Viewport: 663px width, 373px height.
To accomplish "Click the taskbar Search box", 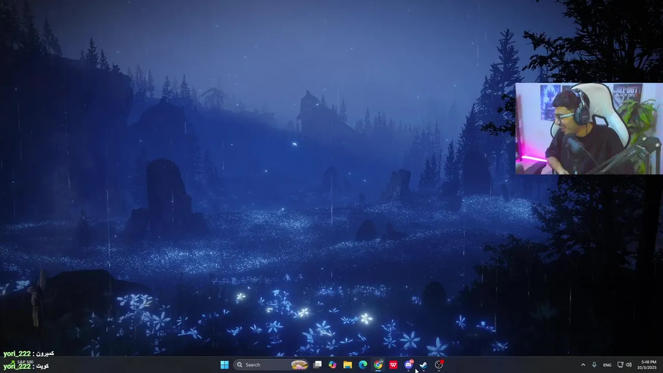I will pos(271,365).
